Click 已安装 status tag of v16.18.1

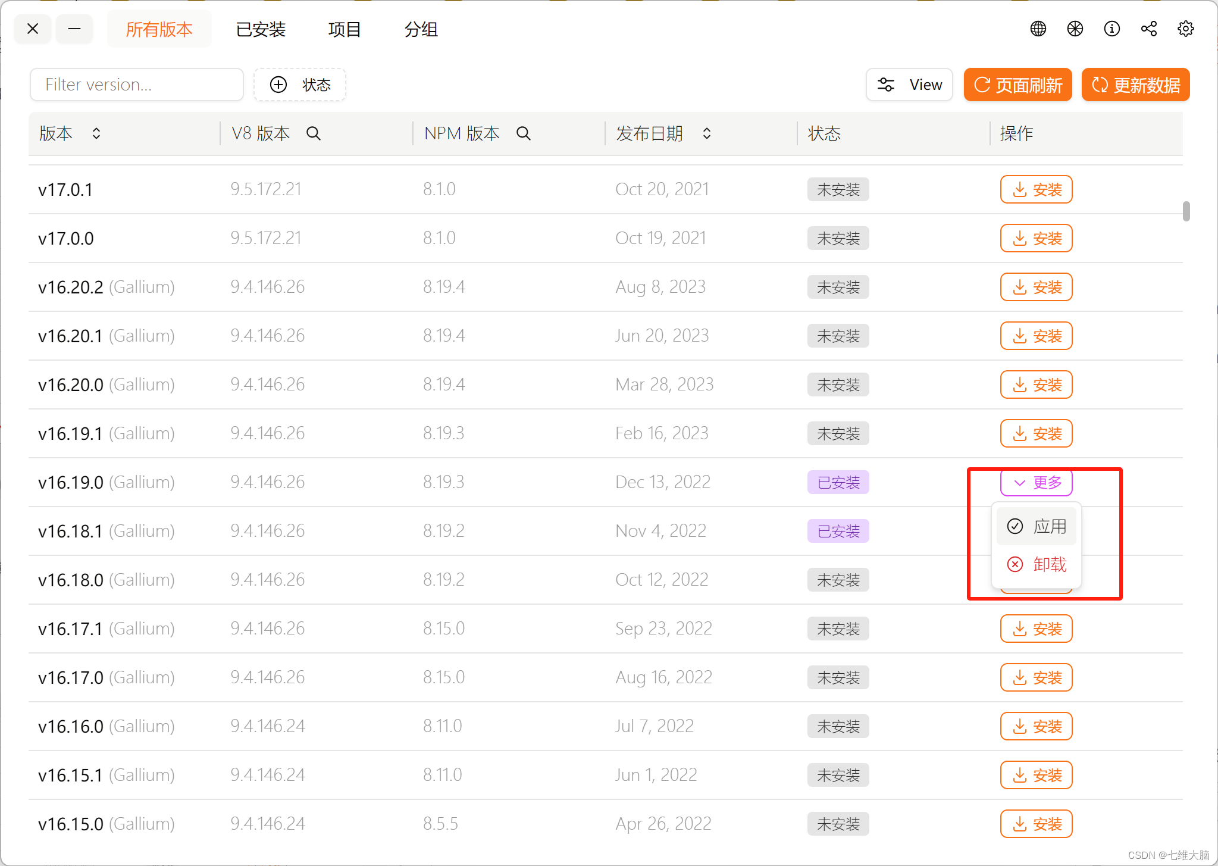[x=838, y=531]
